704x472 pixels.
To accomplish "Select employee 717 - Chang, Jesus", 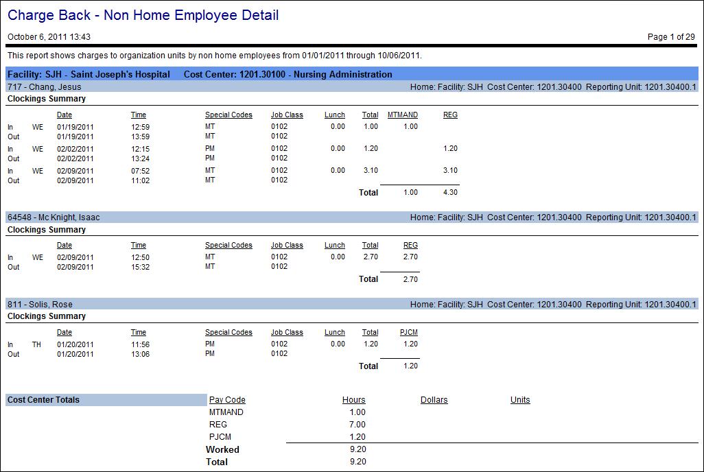I will 44,86.
